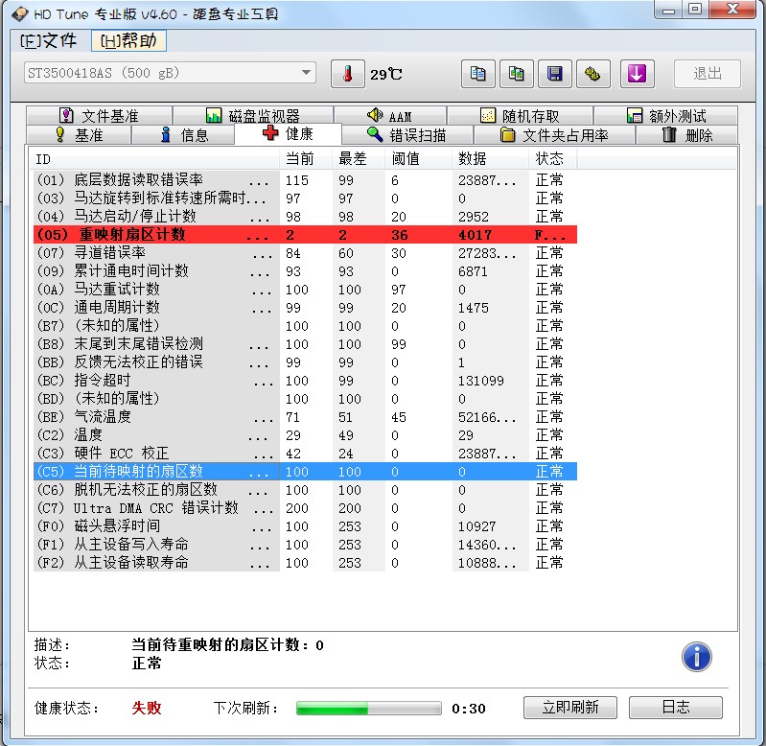The height and width of the screenshot is (746, 766).
Task: Select row (C7) Ultra DMA CRC 错误计数
Action: point(305,508)
